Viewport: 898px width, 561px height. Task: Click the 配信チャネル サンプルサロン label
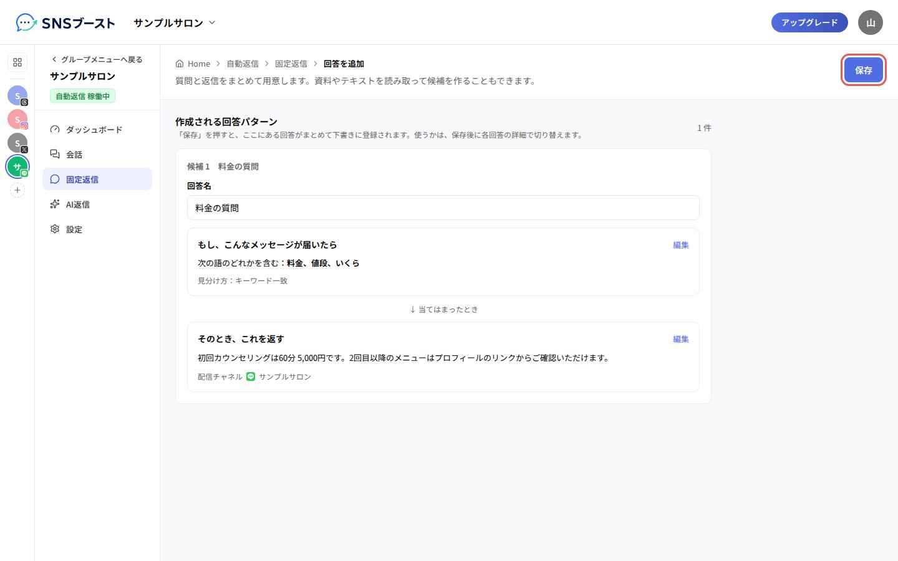click(x=254, y=376)
